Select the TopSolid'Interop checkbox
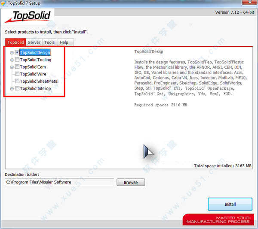The width and height of the screenshot is (258, 229). click(x=17, y=89)
